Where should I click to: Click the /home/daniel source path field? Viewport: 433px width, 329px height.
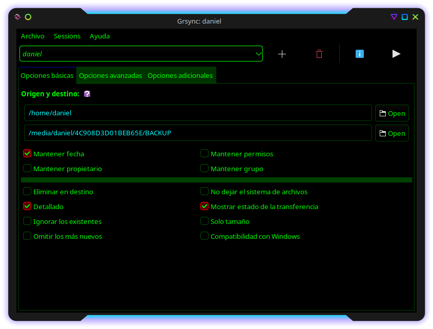[198, 113]
